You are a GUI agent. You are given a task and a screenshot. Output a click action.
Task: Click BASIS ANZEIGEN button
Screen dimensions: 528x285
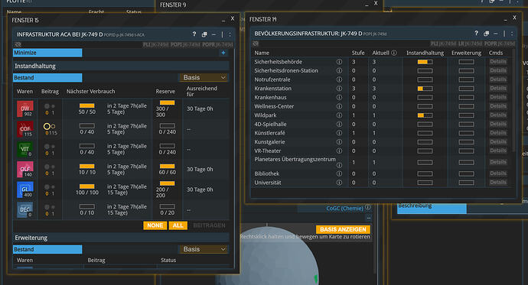343,229
